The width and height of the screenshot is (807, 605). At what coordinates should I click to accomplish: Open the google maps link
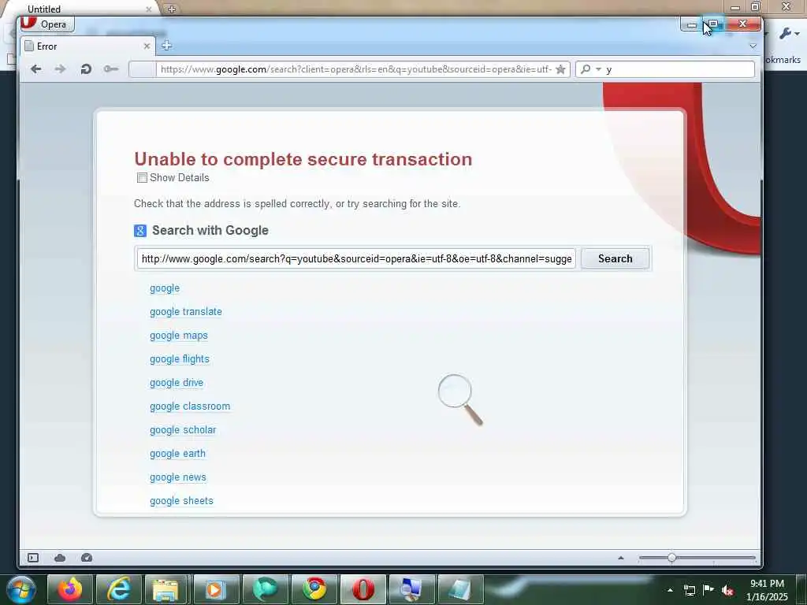(x=179, y=336)
